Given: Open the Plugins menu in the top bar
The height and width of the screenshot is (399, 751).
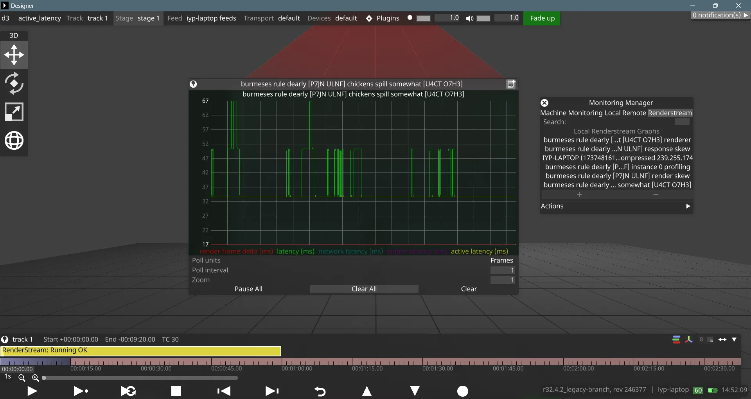Looking at the screenshot, I should 388,18.
